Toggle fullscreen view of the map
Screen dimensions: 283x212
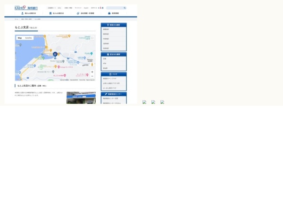point(92,38)
